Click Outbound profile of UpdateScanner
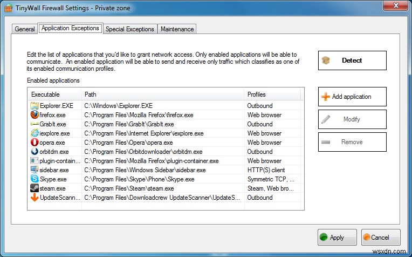 tap(260, 198)
